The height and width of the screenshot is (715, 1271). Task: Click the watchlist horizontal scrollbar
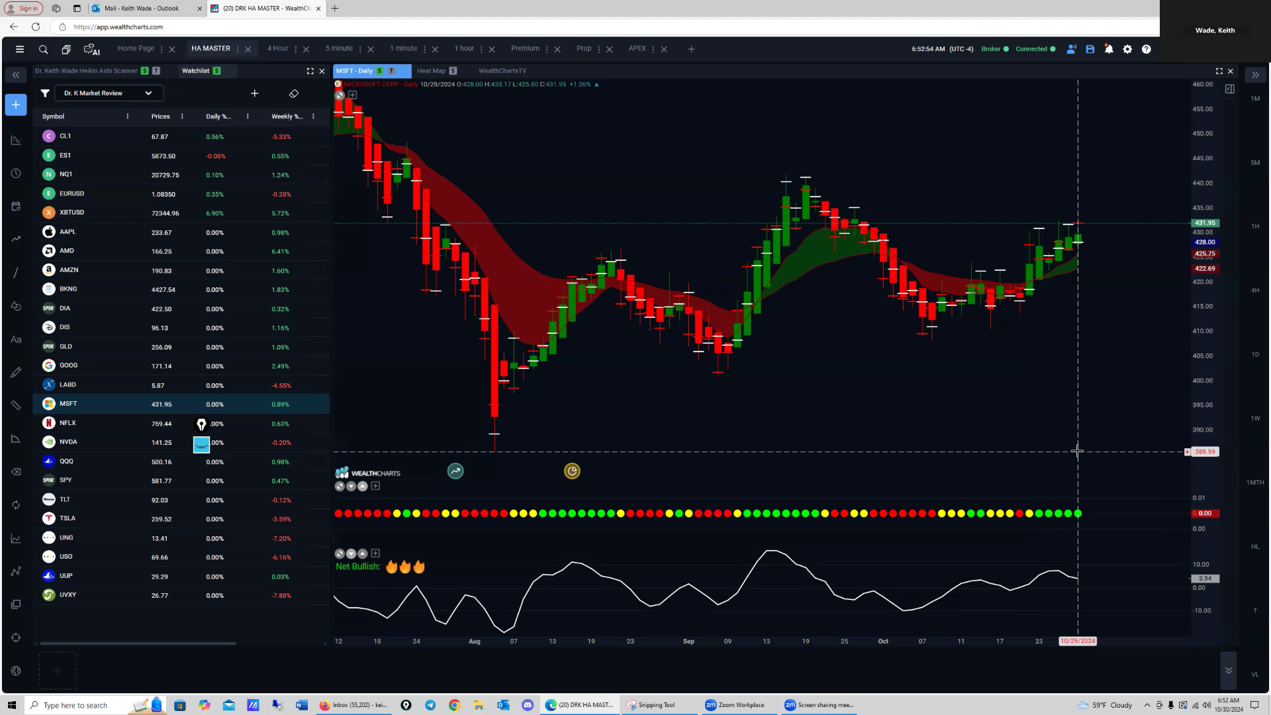138,643
